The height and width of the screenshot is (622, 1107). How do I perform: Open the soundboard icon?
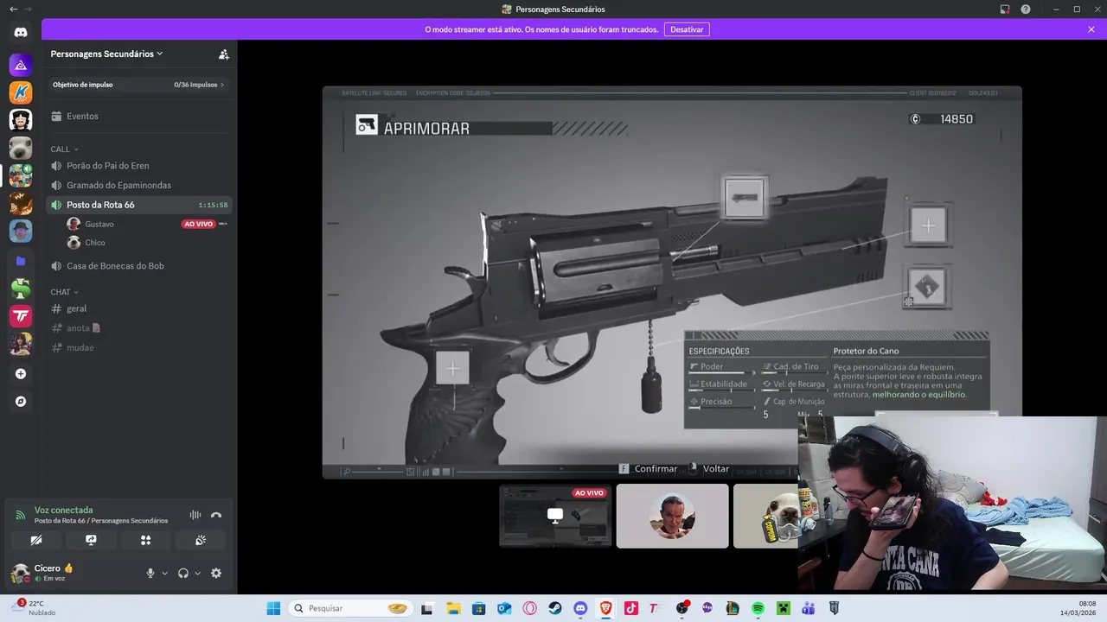point(201,540)
